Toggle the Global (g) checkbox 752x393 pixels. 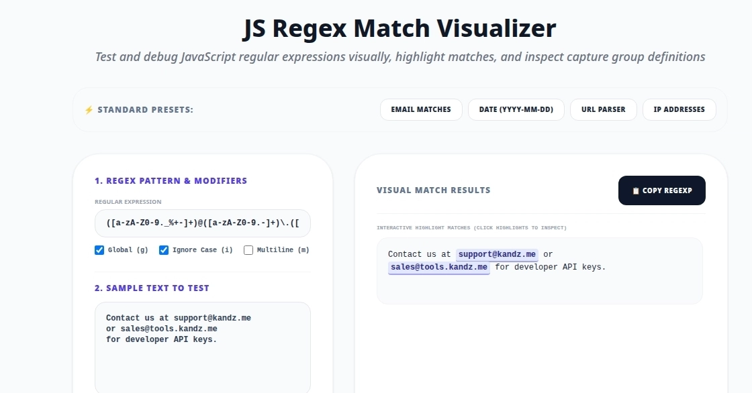[x=99, y=250]
